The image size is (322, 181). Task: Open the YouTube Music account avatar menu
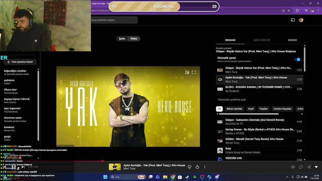pos(301,20)
